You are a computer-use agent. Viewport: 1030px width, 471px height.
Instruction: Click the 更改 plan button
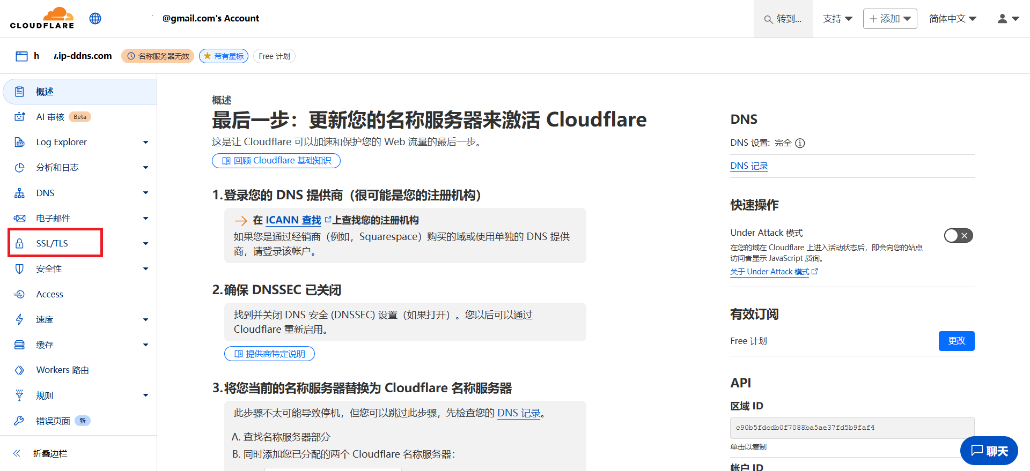tap(956, 341)
